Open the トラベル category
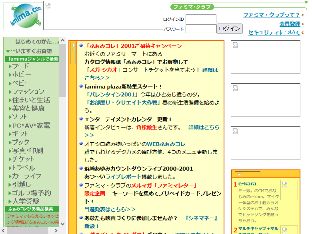 click(22, 168)
